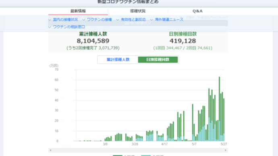Image resolution: width=278 pixels, height=156 pixels.
Task: Click the うち2回接種完了 3,071,739 text
Action: [x=93, y=48]
